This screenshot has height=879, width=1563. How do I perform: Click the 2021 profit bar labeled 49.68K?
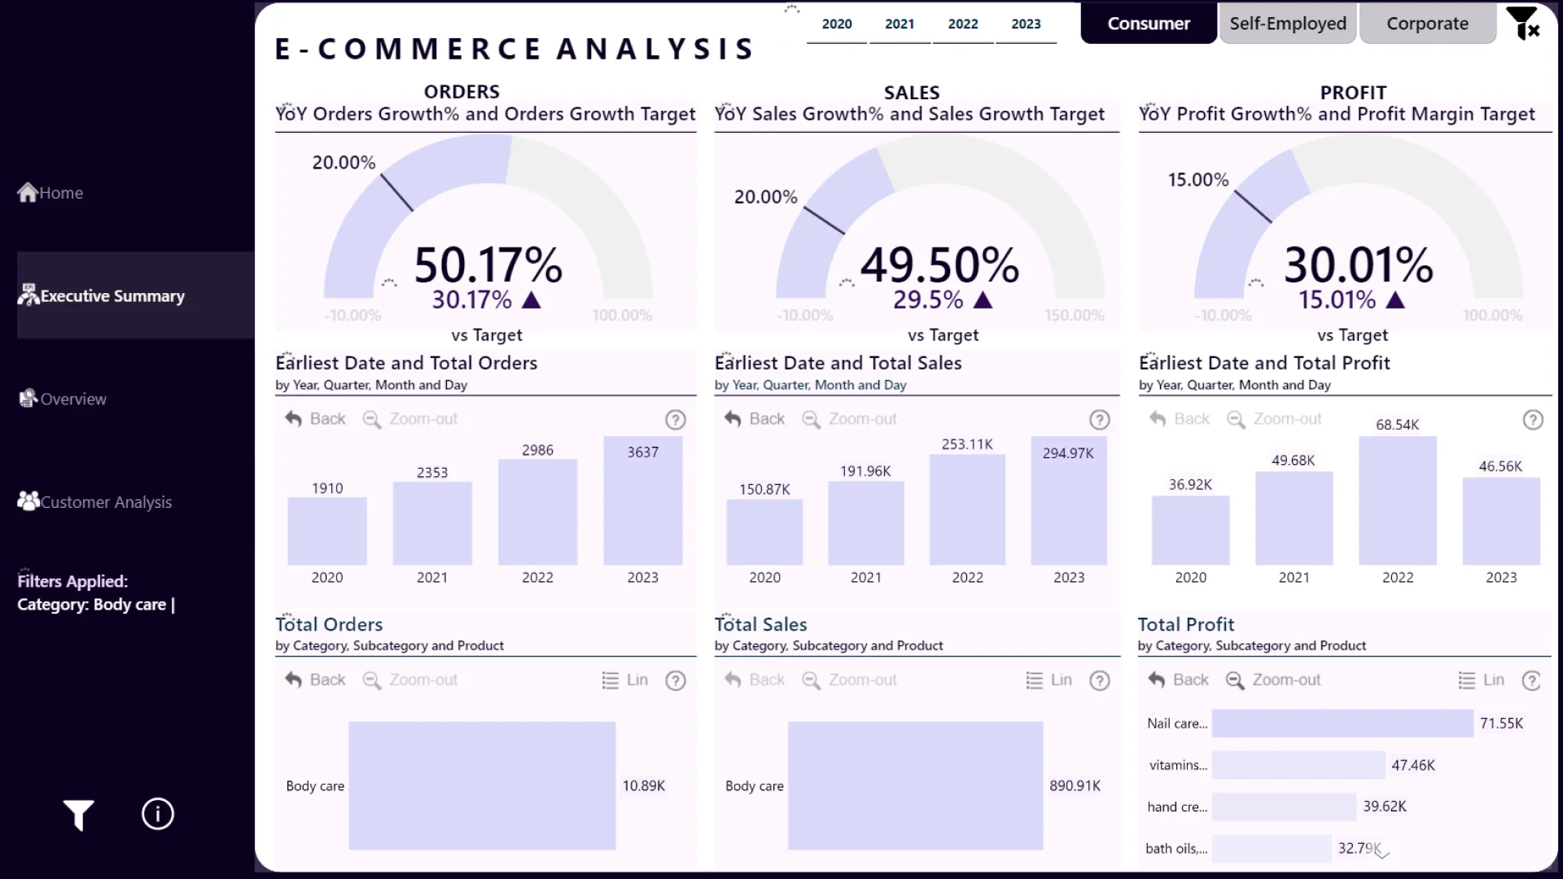[x=1294, y=518]
